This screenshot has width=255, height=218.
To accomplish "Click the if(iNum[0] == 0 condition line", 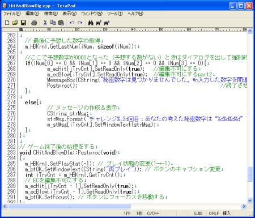I will click(x=117, y=63).
